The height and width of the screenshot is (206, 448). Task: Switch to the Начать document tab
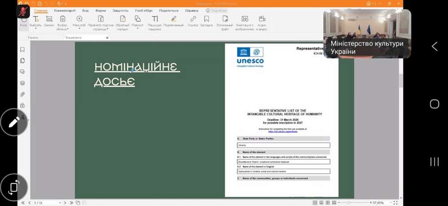pyautogui.click(x=33, y=38)
